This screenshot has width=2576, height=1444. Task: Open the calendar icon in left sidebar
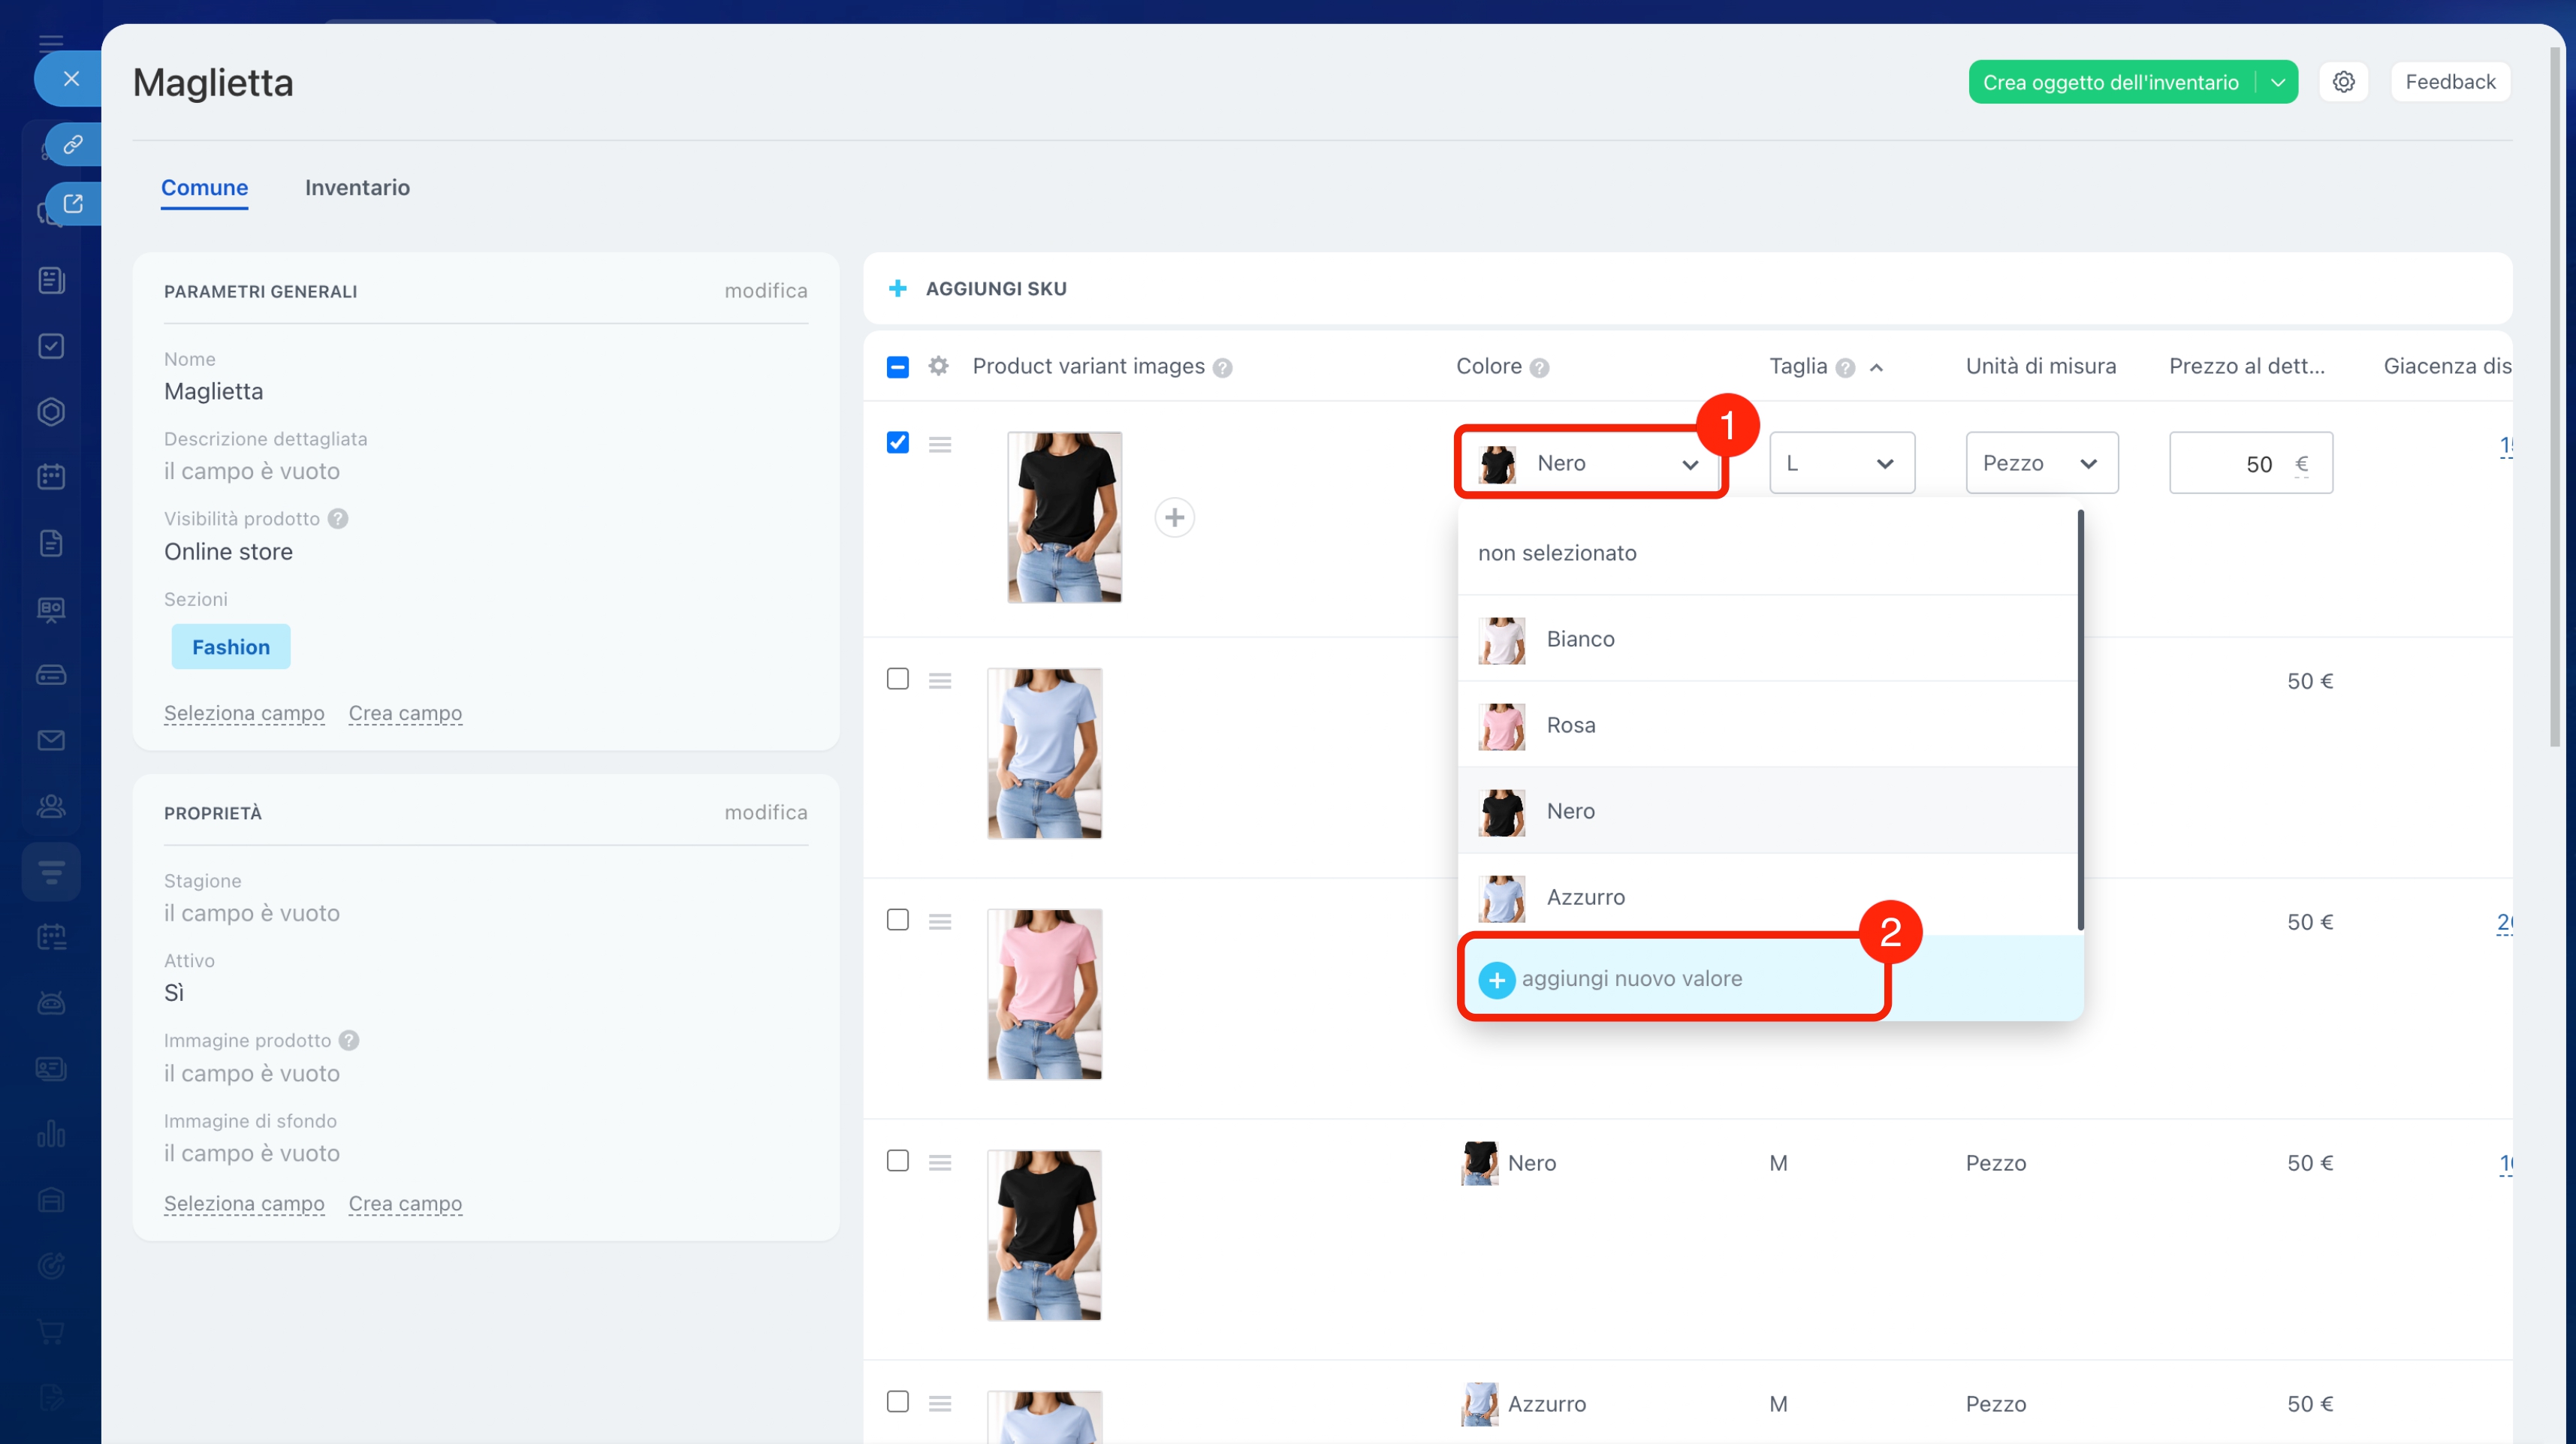coord(51,477)
